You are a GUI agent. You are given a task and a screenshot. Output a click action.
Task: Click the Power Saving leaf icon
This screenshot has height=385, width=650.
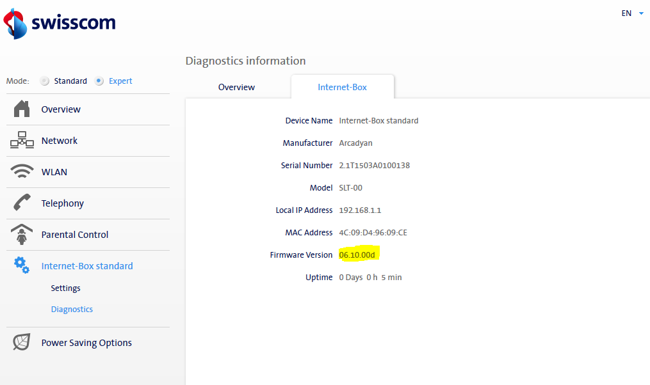coord(22,342)
